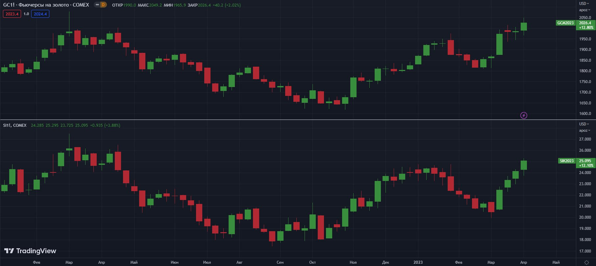
Task: Click the Ноя label on time axis
Action: (x=353, y=262)
